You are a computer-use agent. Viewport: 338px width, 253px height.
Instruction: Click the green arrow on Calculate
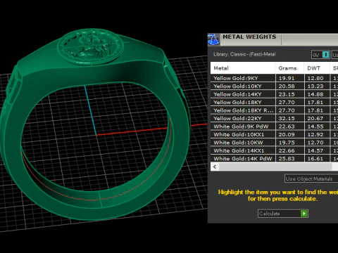[x=304, y=214]
